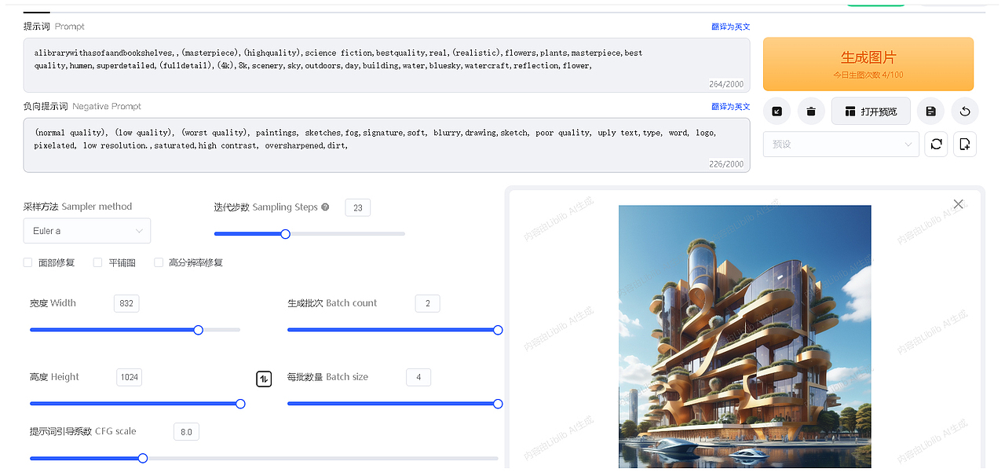
Task: Click the counter-clockwise reset arrow icon
Action: [965, 112]
